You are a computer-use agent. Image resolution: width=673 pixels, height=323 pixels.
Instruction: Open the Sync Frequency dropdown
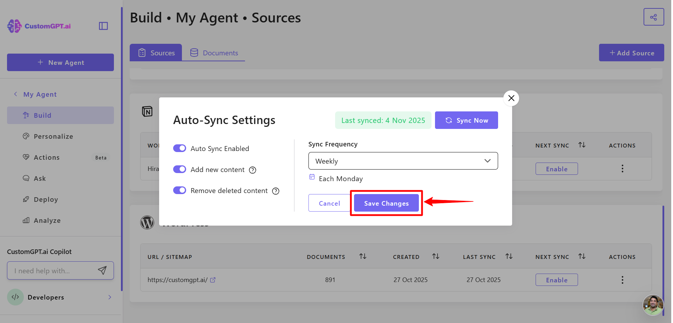(x=403, y=161)
